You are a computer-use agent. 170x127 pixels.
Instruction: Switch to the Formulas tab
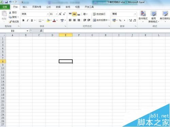tap(49, 7)
